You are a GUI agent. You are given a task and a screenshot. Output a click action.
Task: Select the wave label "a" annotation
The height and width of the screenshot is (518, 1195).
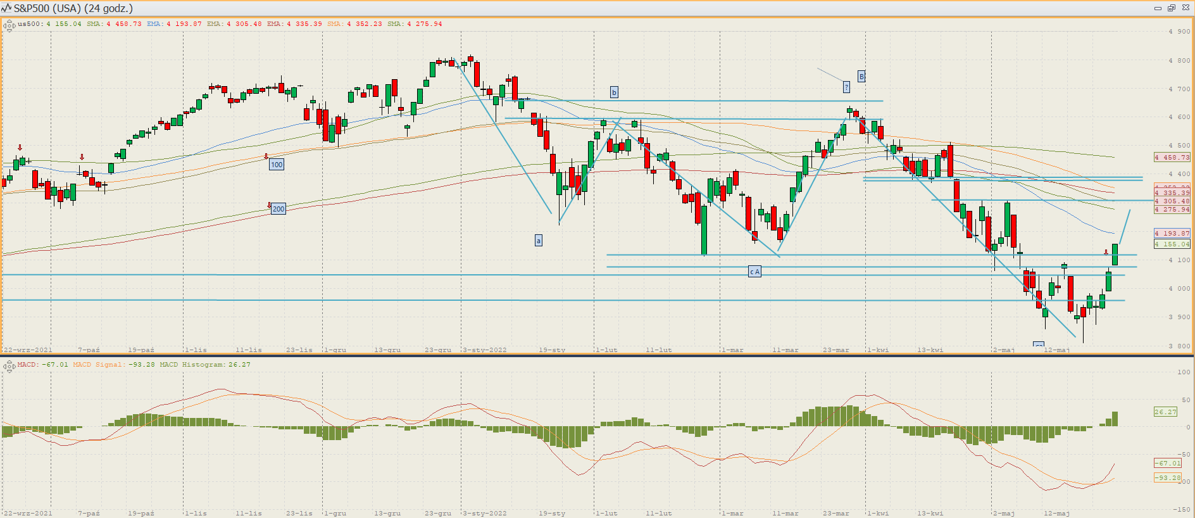tap(539, 241)
